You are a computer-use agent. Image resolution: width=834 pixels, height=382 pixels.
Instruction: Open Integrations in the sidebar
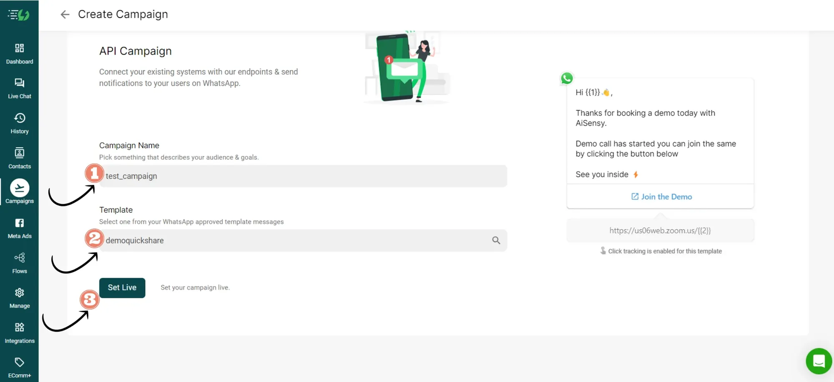[19, 333]
